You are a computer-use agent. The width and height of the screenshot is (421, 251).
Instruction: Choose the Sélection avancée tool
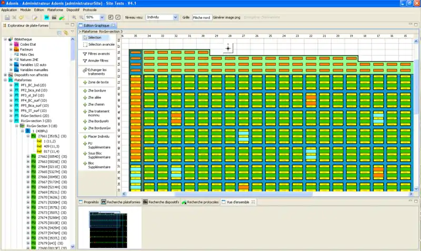coord(100,45)
